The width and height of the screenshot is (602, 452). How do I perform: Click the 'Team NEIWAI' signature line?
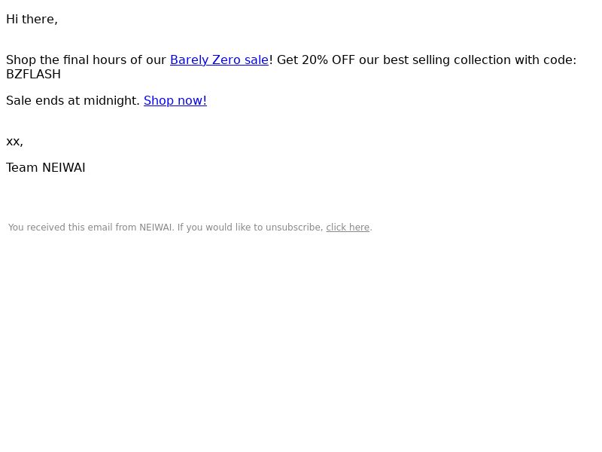(x=46, y=167)
